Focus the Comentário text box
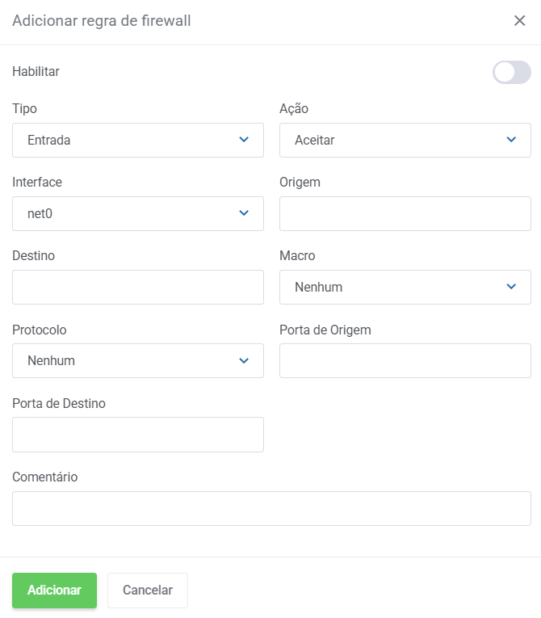The image size is (541, 618). (271, 508)
